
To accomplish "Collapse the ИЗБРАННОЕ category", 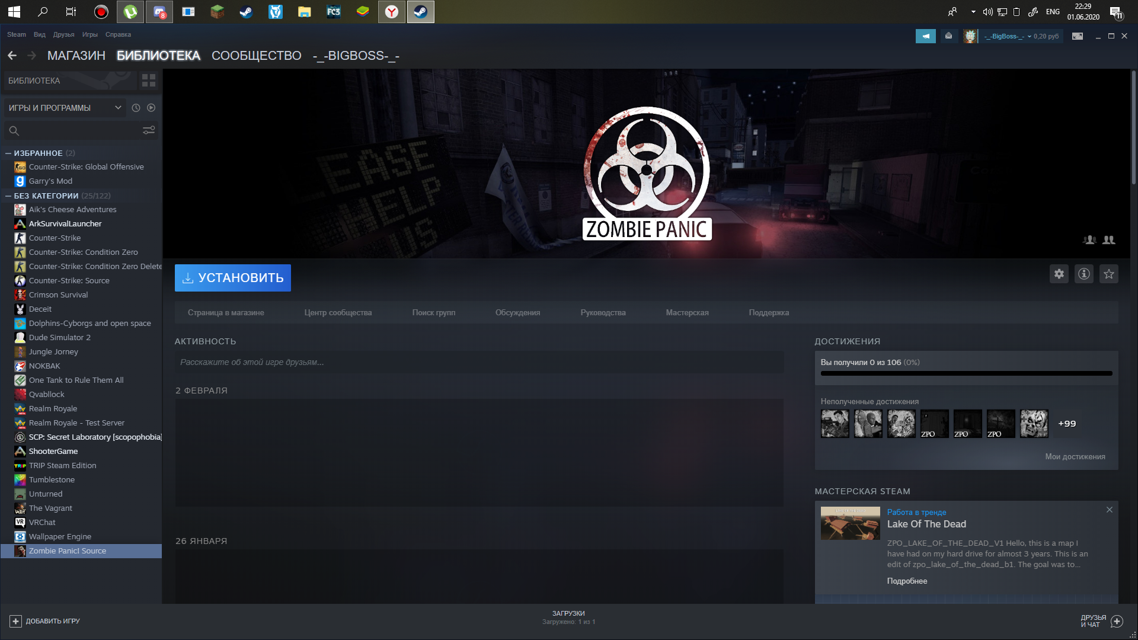I will [x=8, y=153].
